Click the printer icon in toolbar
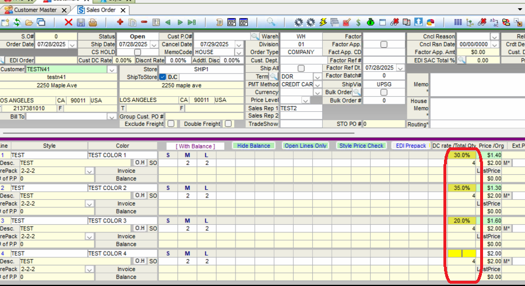525x286 pixels. (93, 23)
